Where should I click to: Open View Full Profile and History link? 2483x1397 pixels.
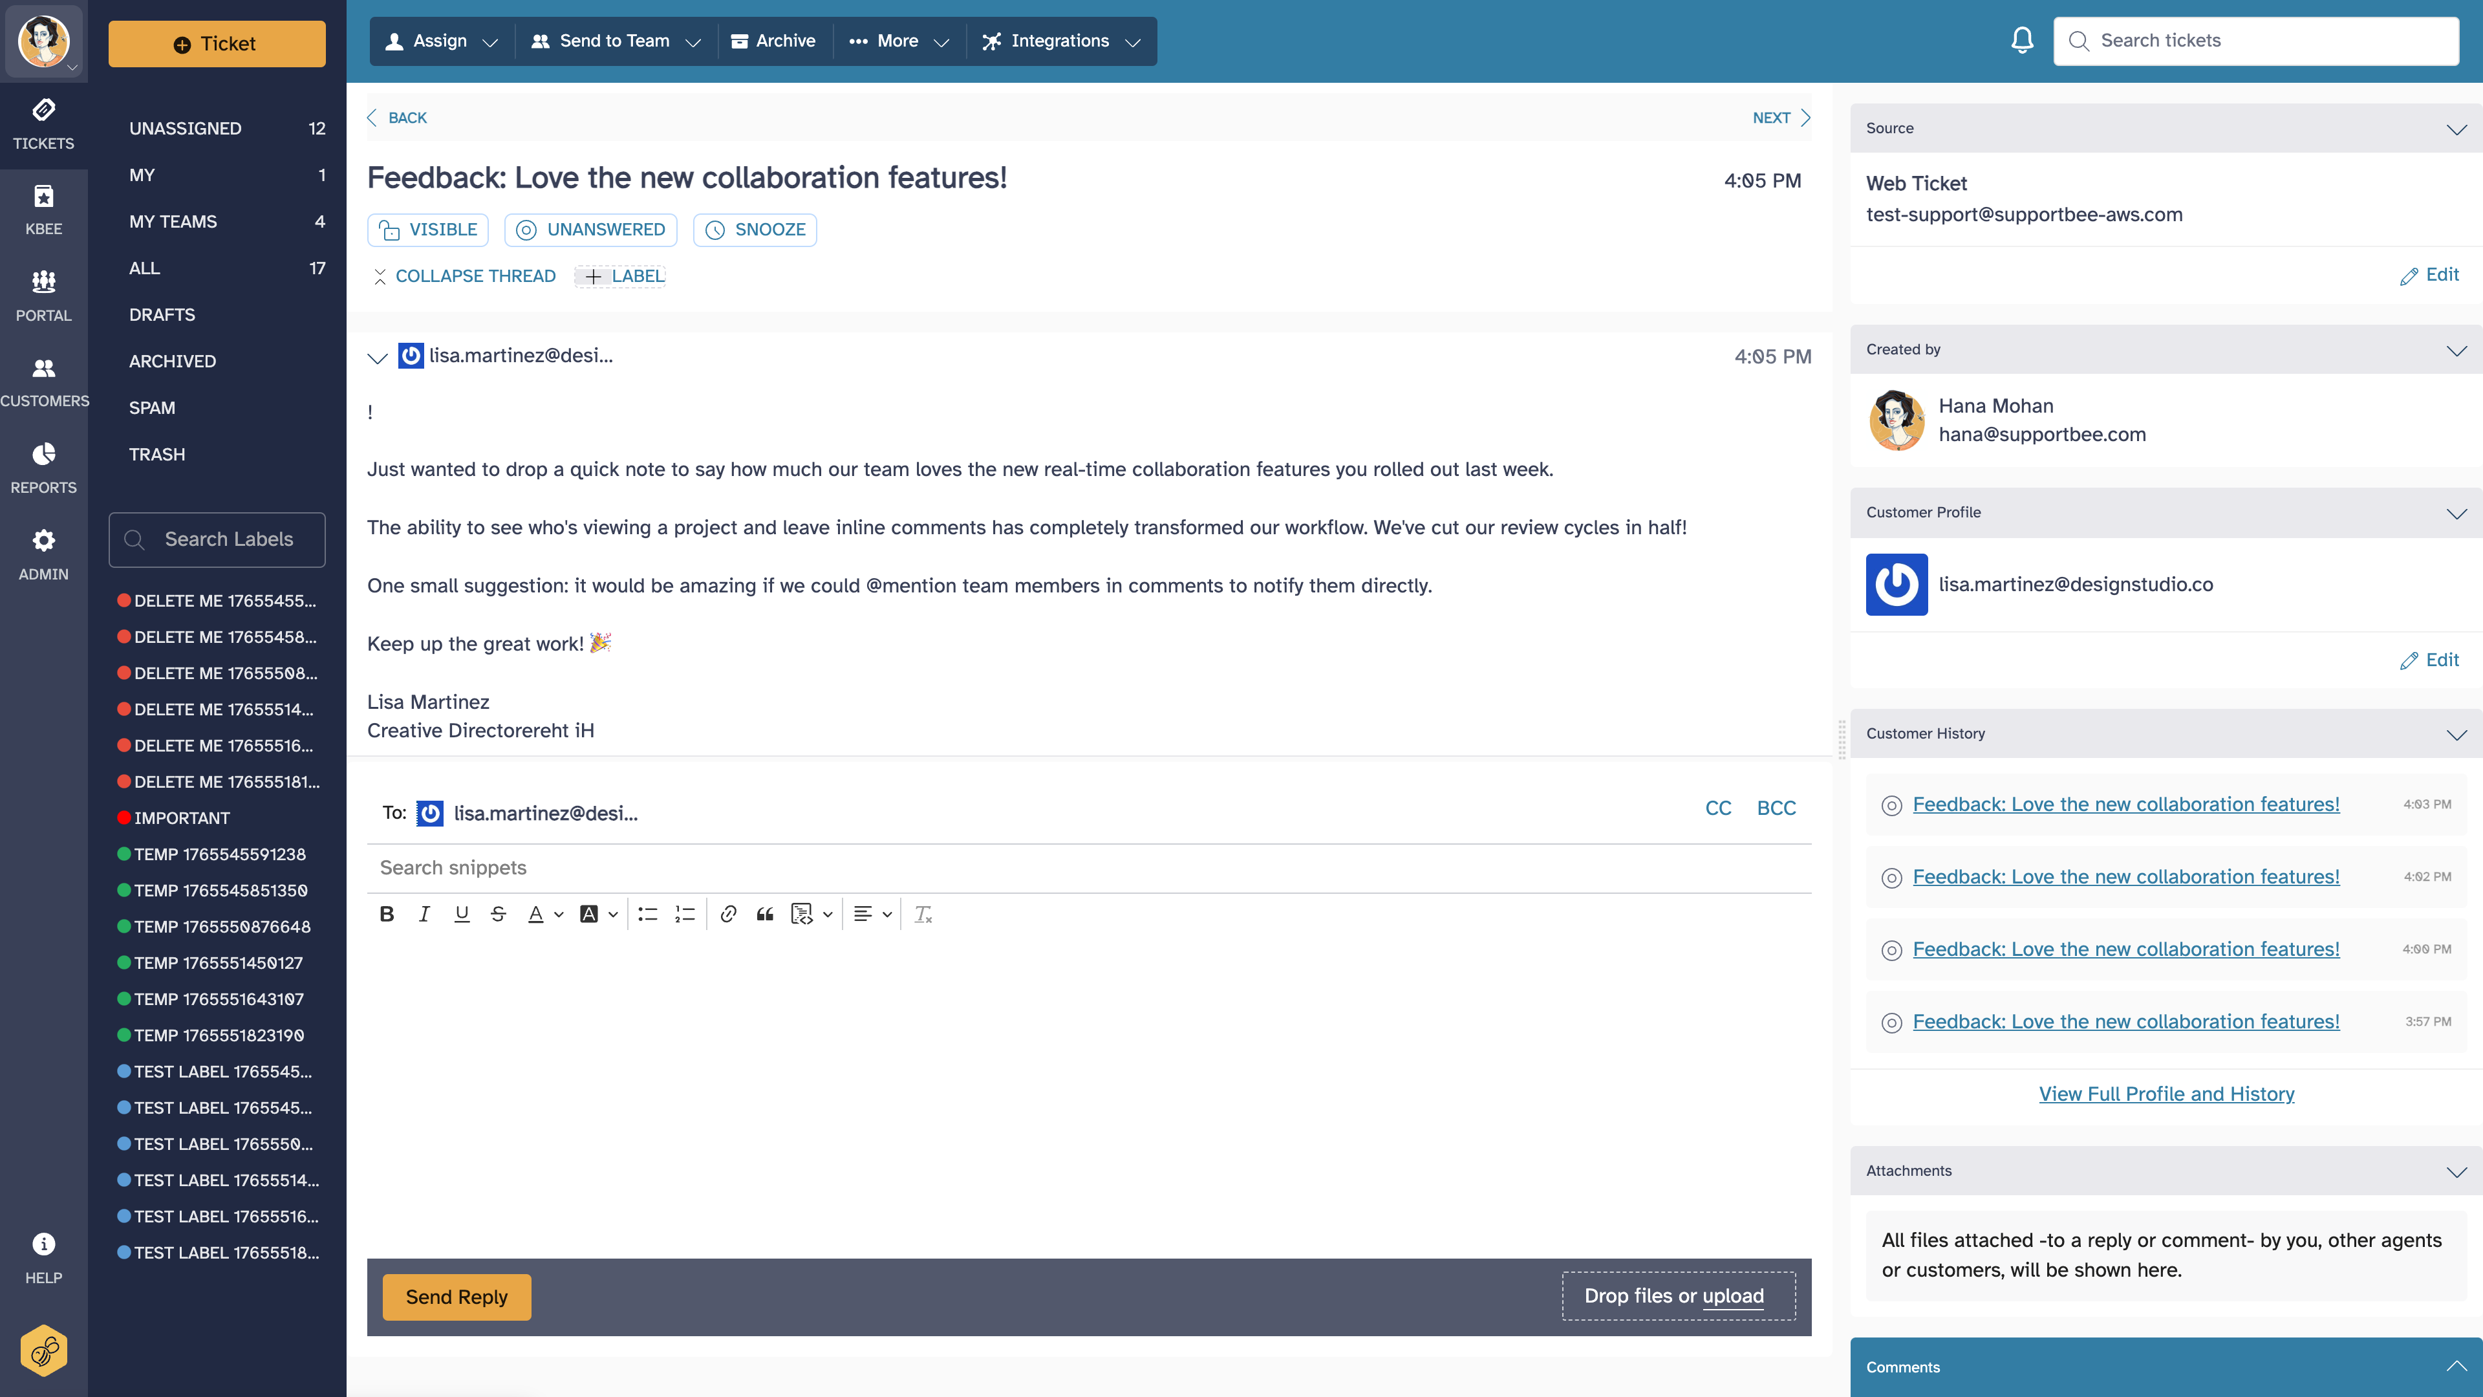point(2166,1093)
